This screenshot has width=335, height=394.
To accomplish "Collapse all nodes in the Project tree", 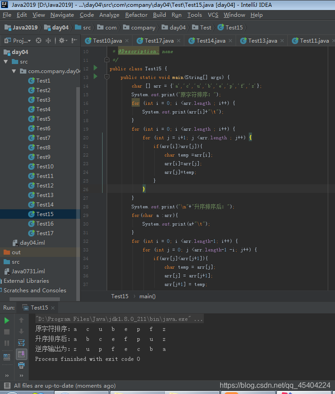I will pos(48,40).
